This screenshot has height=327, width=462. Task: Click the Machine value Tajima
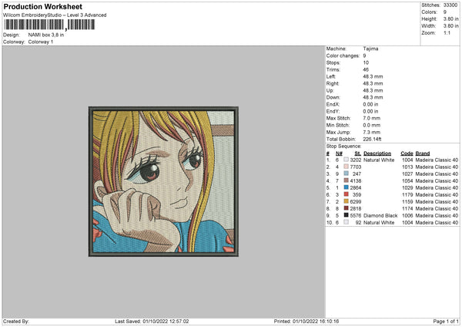(x=370, y=49)
